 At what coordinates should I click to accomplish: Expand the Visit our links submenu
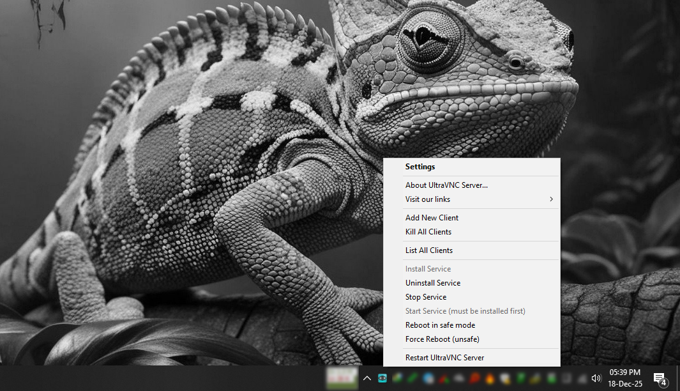tap(480, 199)
